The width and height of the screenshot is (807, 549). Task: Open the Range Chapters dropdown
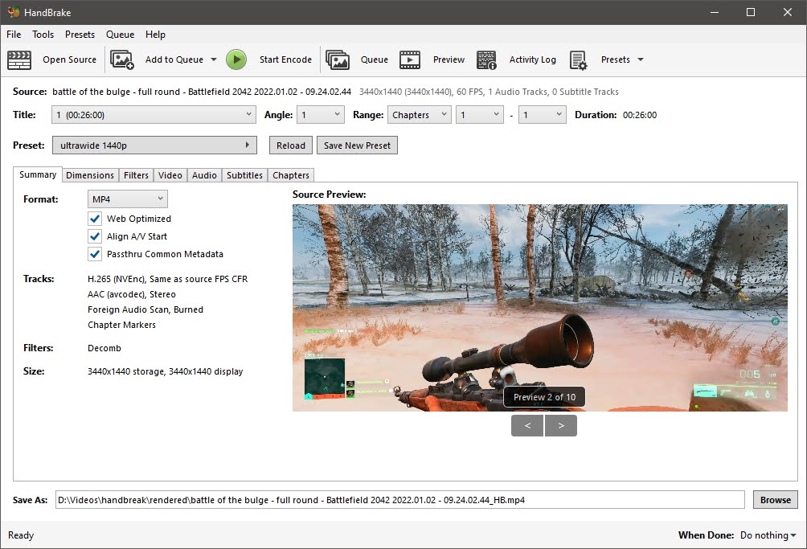pos(419,115)
